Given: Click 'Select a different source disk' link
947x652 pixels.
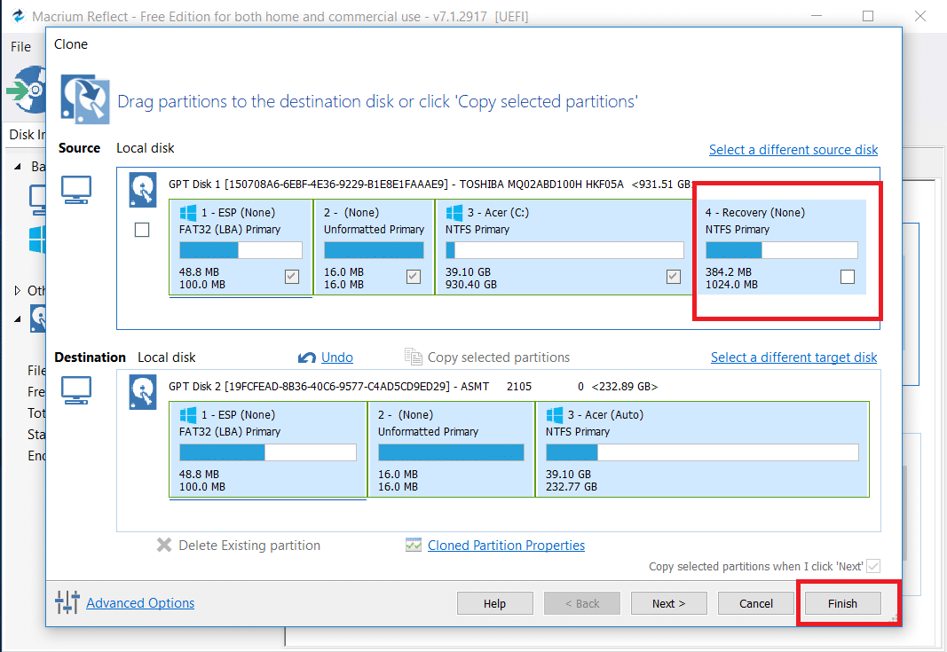Looking at the screenshot, I should tap(793, 150).
